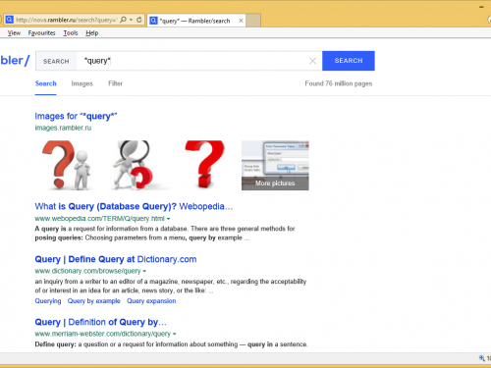The height and width of the screenshot is (368, 491).
Task: Expand the merriam-webster.com URL dropdown arrow
Action: 175,334
